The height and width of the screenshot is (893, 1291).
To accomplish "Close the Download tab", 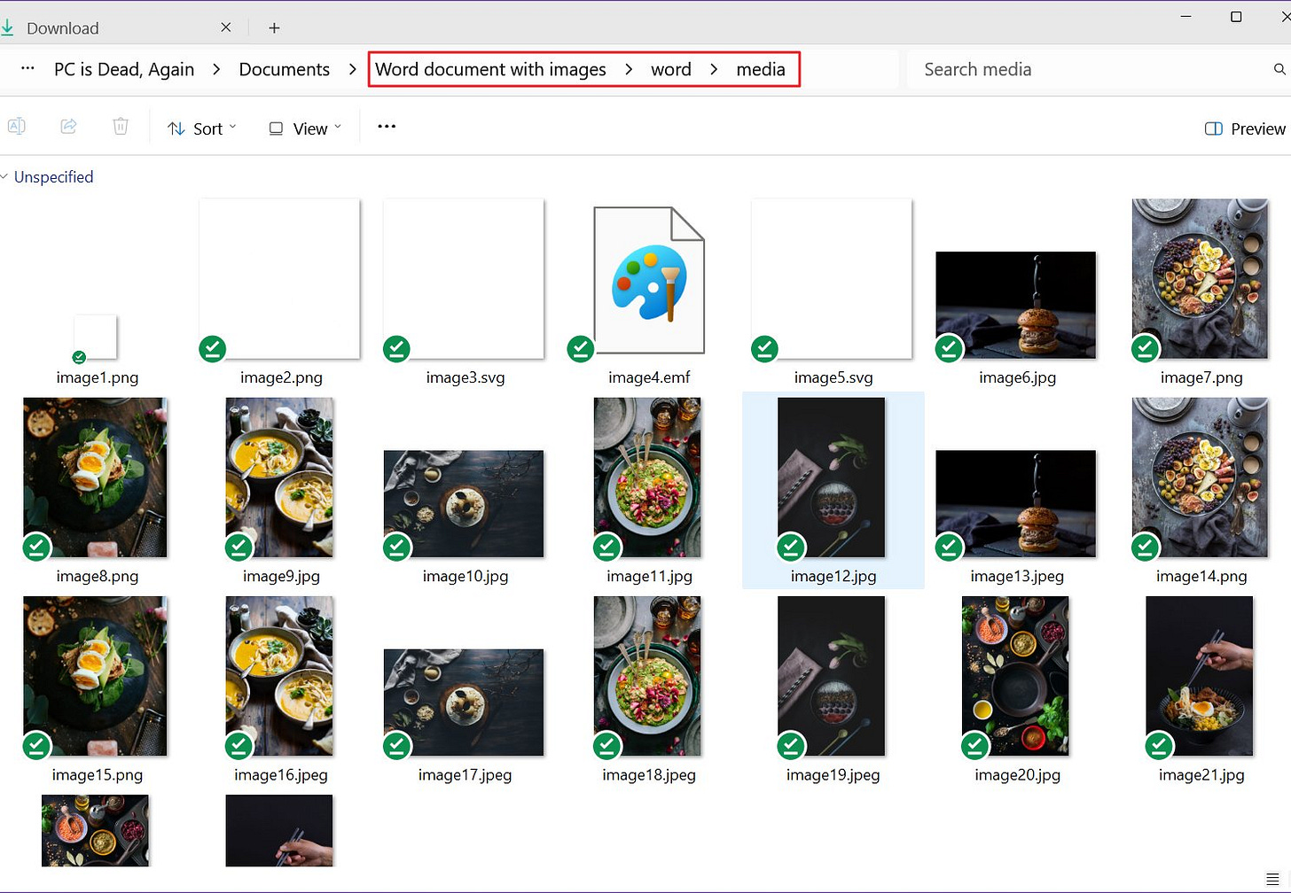I will (x=226, y=27).
